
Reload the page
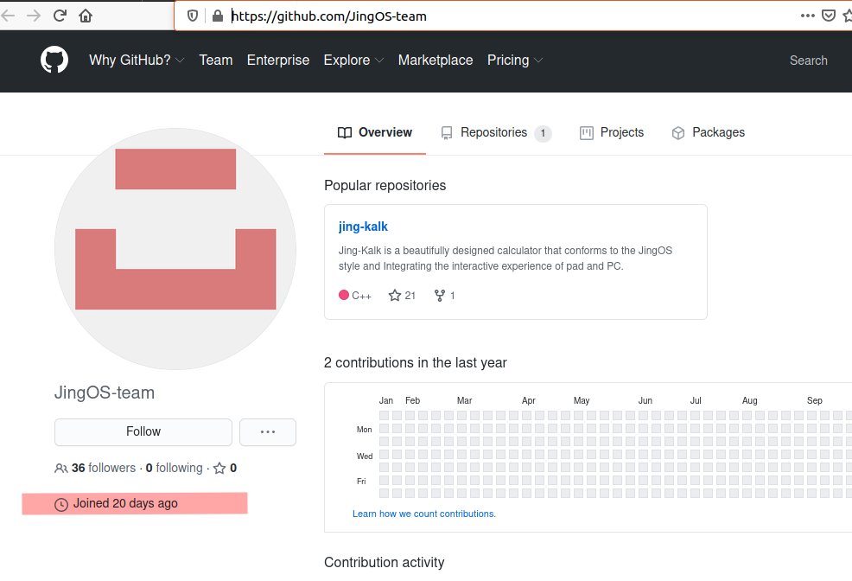click(x=60, y=16)
